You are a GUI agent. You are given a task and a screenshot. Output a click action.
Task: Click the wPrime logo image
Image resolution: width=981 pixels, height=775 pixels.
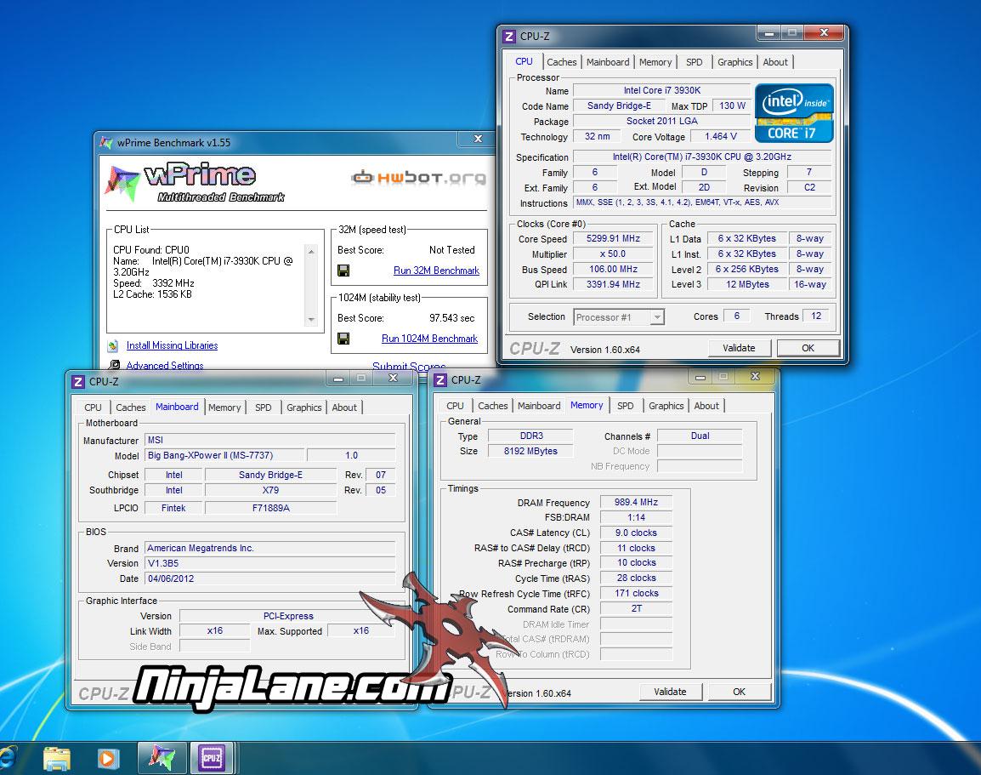(x=196, y=183)
